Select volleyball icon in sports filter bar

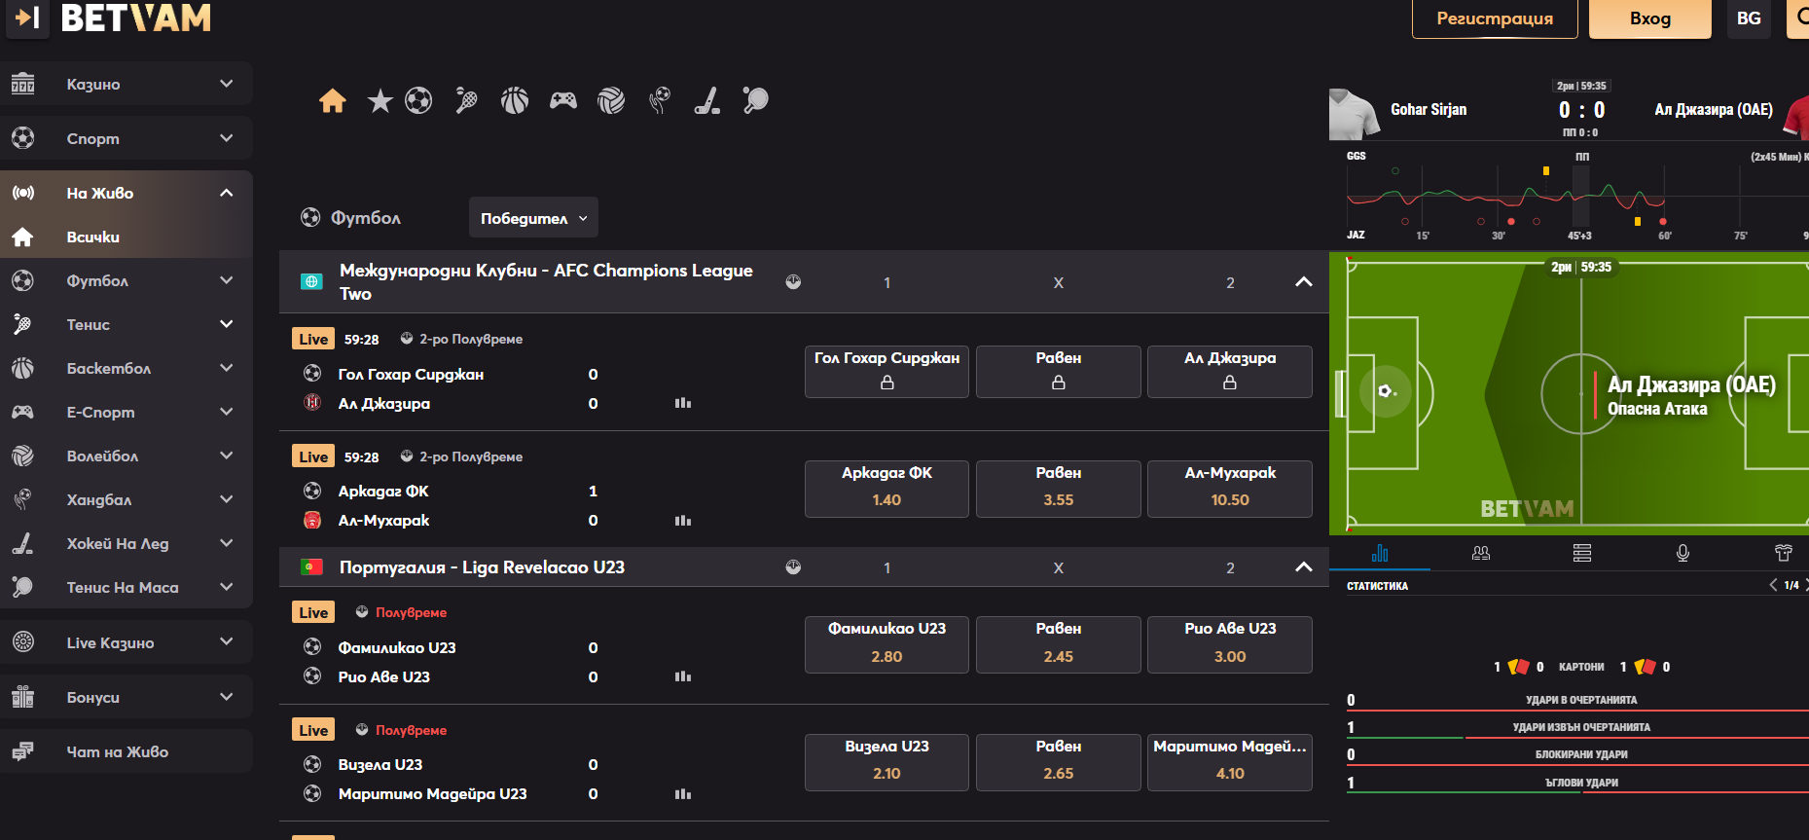(x=611, y=100)
